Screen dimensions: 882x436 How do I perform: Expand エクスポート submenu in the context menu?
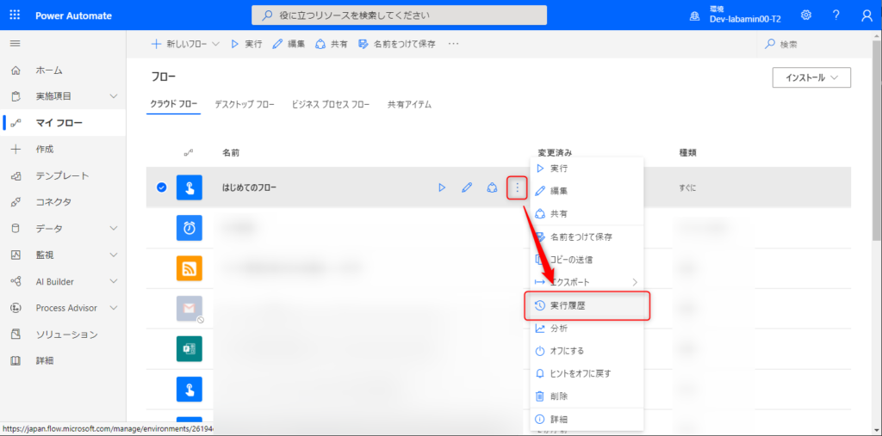(x=587, y=282)
